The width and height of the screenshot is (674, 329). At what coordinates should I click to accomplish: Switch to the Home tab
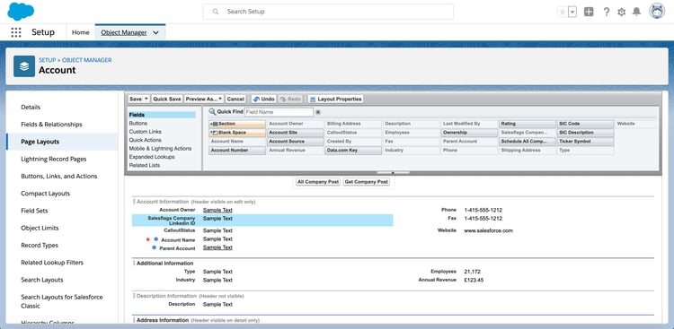[80, 32]
